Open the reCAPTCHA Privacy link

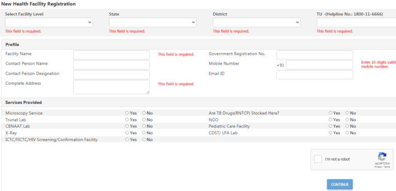click(377, 167)
